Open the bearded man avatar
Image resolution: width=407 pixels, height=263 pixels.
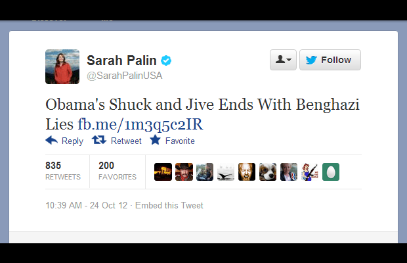247,172
